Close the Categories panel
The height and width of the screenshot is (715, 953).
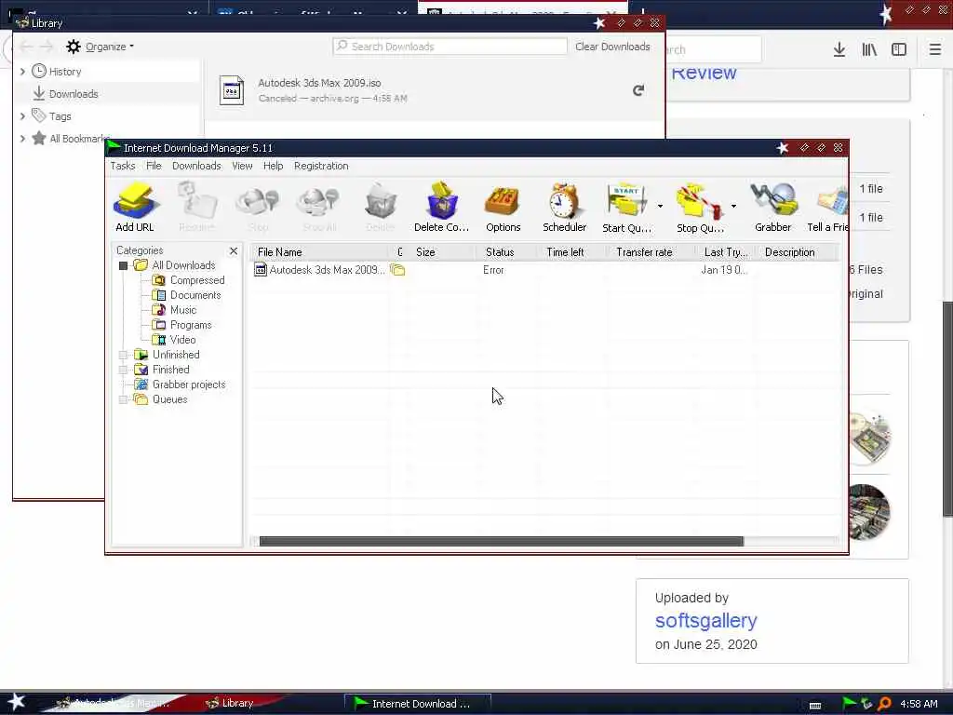234,250
